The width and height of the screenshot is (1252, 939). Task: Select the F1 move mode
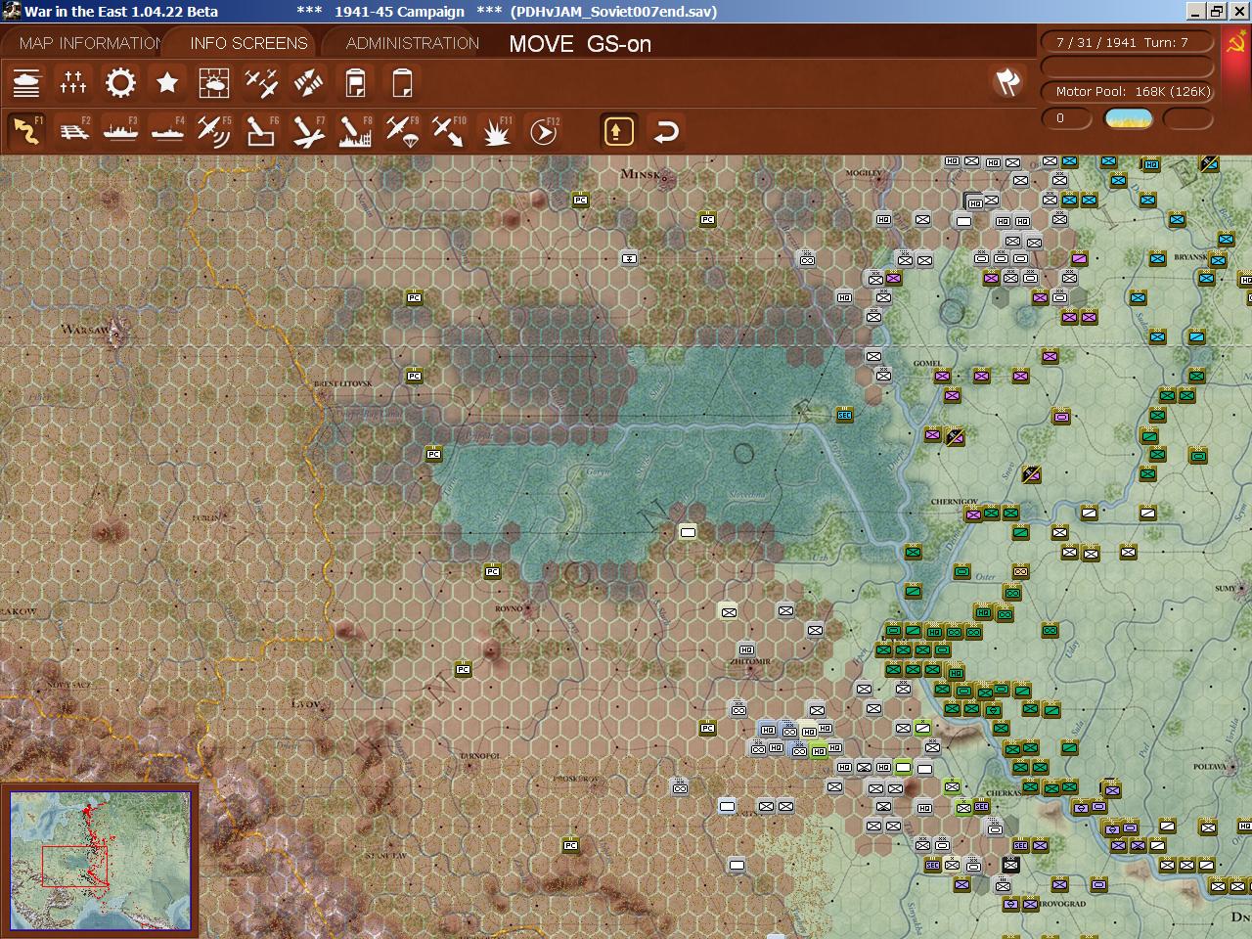pyautogui.click(x=26, y=131)
